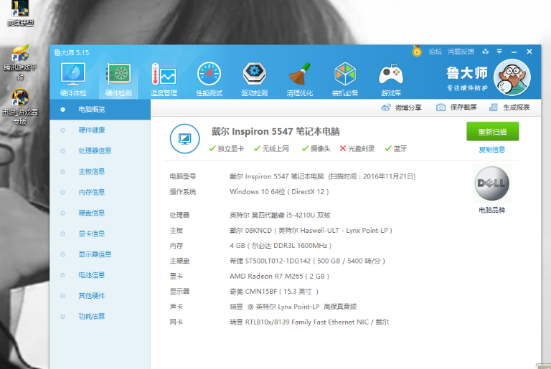Click the 腾讯游戏平台 desktop shortcut

click(20, 62)
